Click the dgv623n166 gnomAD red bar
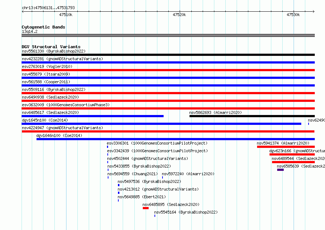Screen dimensions: 325x230 tap(292, 154)
